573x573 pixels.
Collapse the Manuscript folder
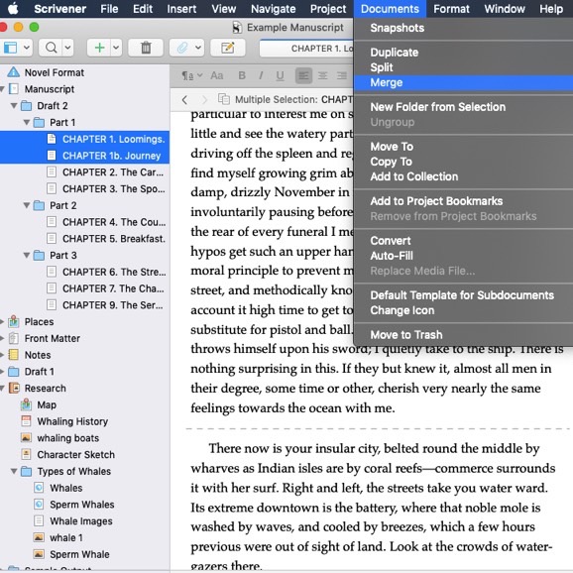point(2,89)
